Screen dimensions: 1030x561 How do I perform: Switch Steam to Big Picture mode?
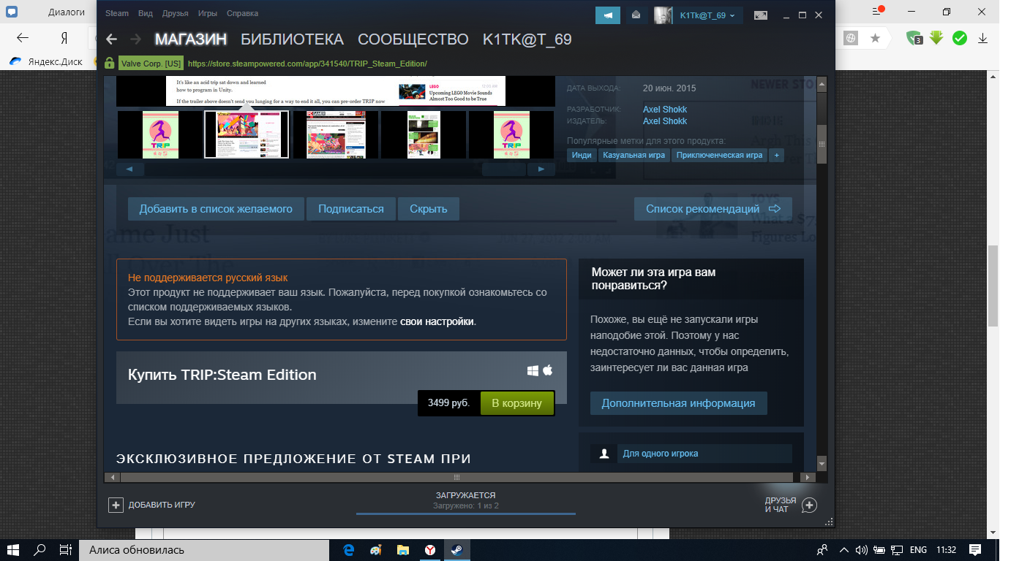pyautogui.click(x=762, y=15)
